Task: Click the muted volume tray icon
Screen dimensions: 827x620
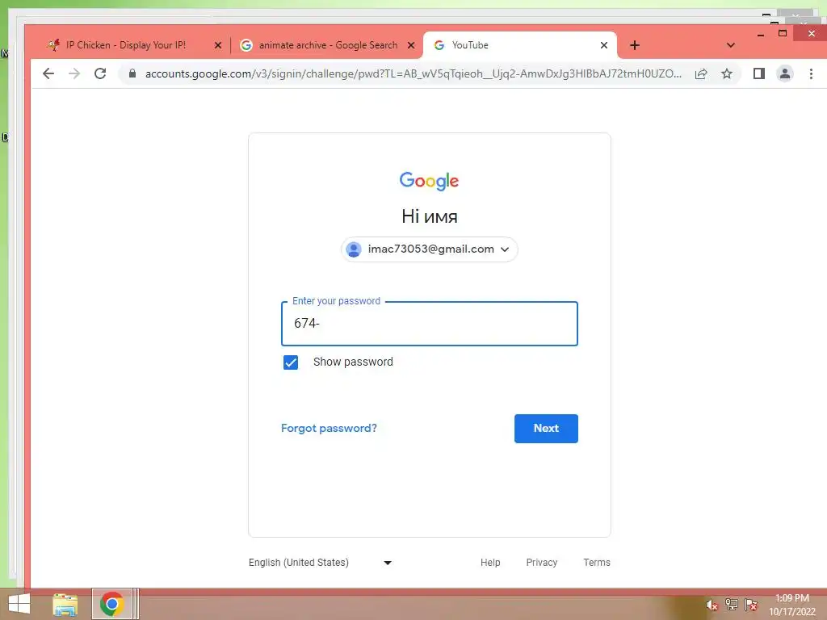Action: pos(712,605)
